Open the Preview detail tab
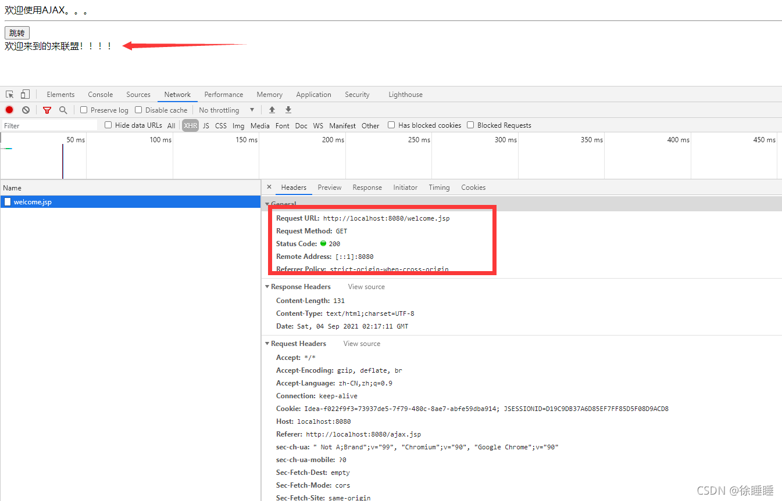 point(330,188)
